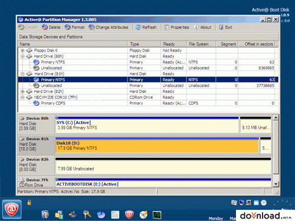This screenshot has width=295, height=221.
Task: Click the Delete partition toolbar button
Action: point(51,28)
